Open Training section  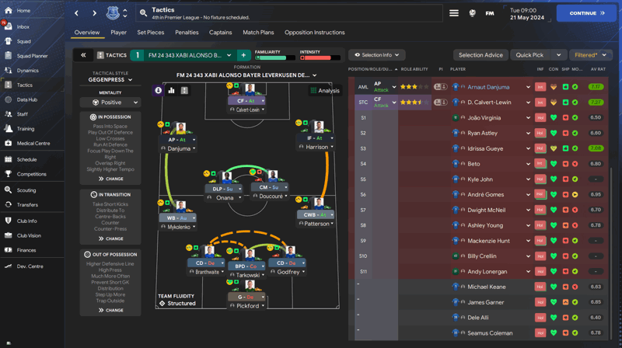click(26, 129)
